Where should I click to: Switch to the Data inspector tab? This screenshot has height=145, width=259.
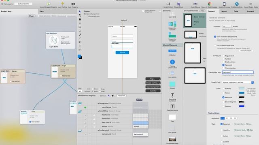pos(236,11)
